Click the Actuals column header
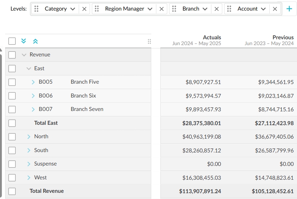 212,37
